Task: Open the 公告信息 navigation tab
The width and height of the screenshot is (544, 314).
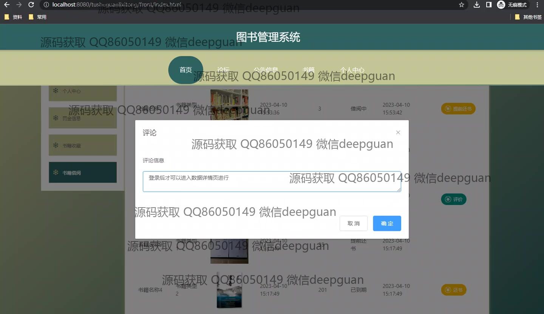Action: point(266,70)
